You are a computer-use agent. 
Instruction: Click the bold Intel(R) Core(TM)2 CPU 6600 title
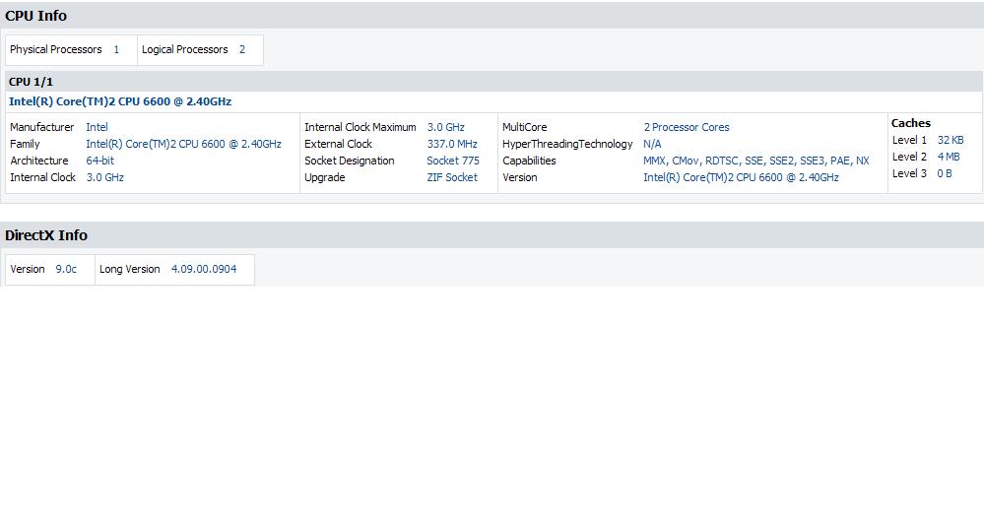click(x=120, y=101)
